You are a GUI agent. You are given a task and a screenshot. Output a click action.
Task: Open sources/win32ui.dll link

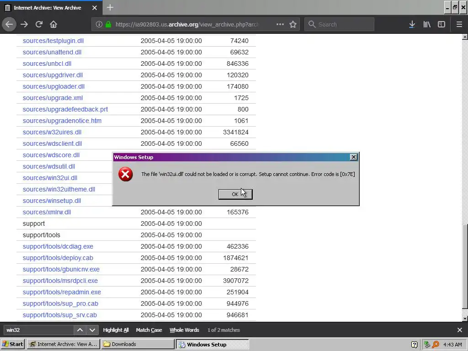pyautogui.click(x=50, y=178)
